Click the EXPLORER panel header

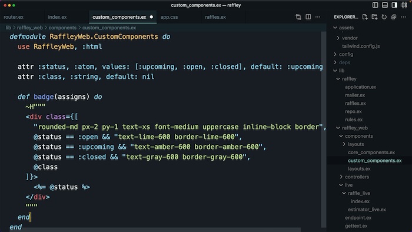346,17
